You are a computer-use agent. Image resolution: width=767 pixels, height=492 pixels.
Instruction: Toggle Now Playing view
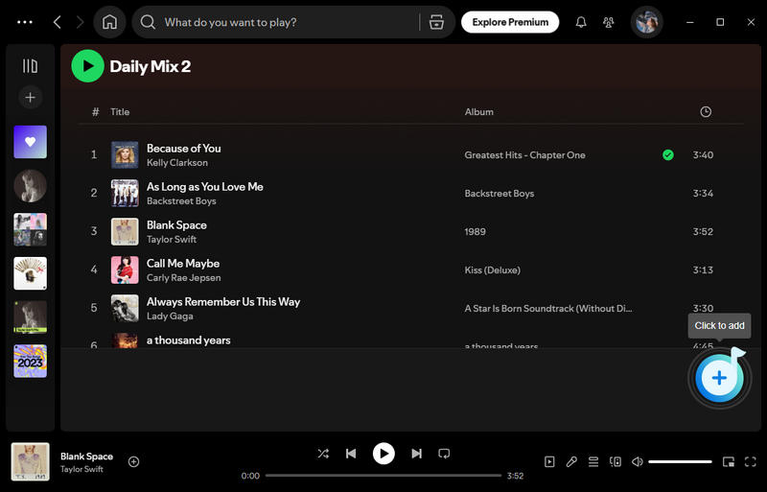tap(549, 461)
